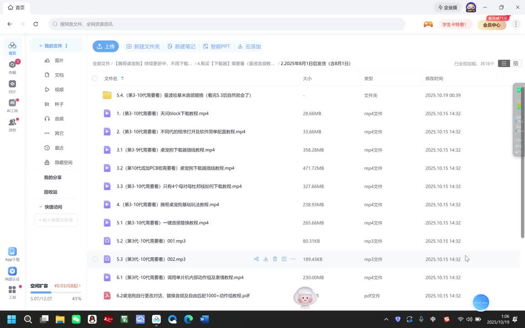Open WeChat from the taskbar

[x=77, y=319]
